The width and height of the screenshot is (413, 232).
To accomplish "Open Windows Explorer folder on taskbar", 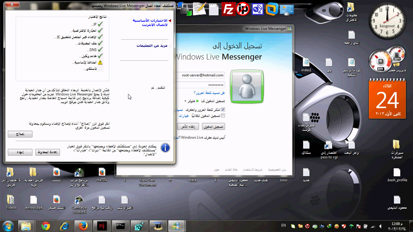I will [x=26, y=226].
